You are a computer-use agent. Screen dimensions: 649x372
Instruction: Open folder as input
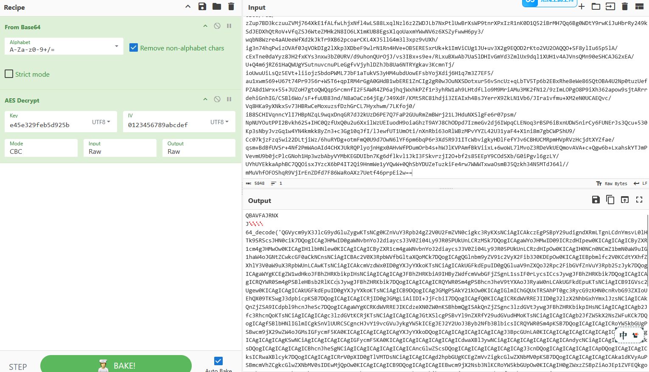click(596, 6)
